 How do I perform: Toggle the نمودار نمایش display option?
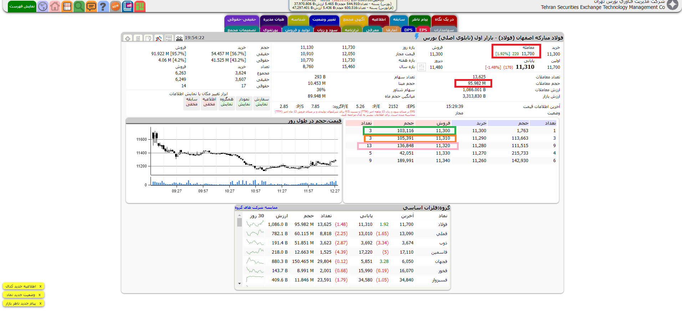click(x=244, y=103)
